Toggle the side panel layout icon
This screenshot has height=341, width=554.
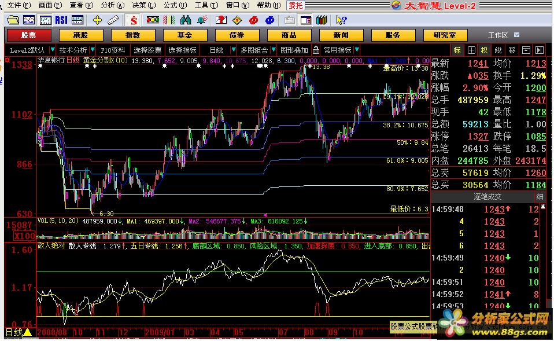pos(305,20)
